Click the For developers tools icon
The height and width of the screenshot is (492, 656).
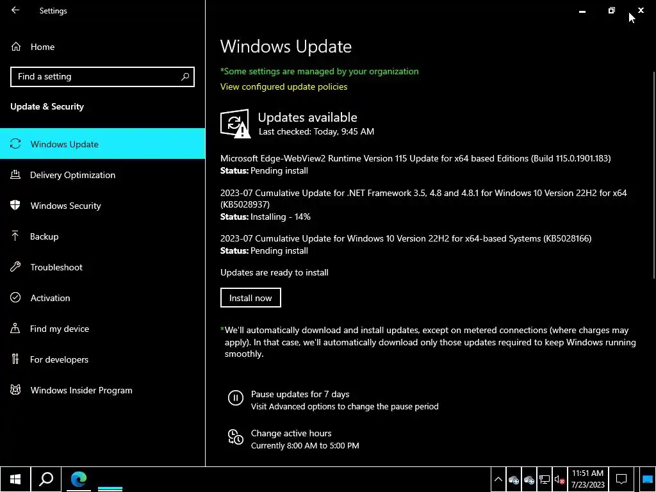point(15,359)
